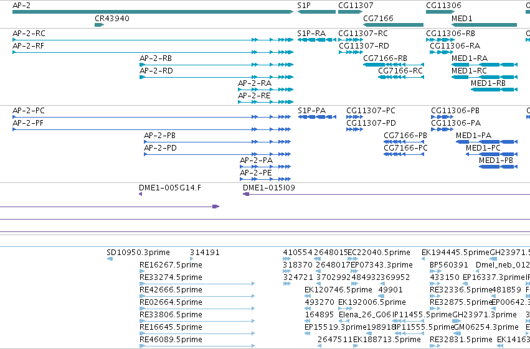Select the MED1-RB transcript

click(x=494, y=90)
